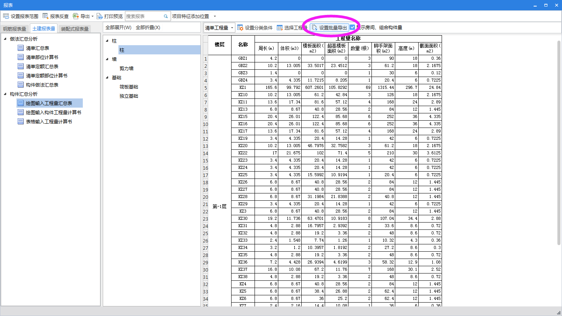Click the 设置报表范围 icon
This screenshot has width=562, height=316.
(x=6, y=16)
